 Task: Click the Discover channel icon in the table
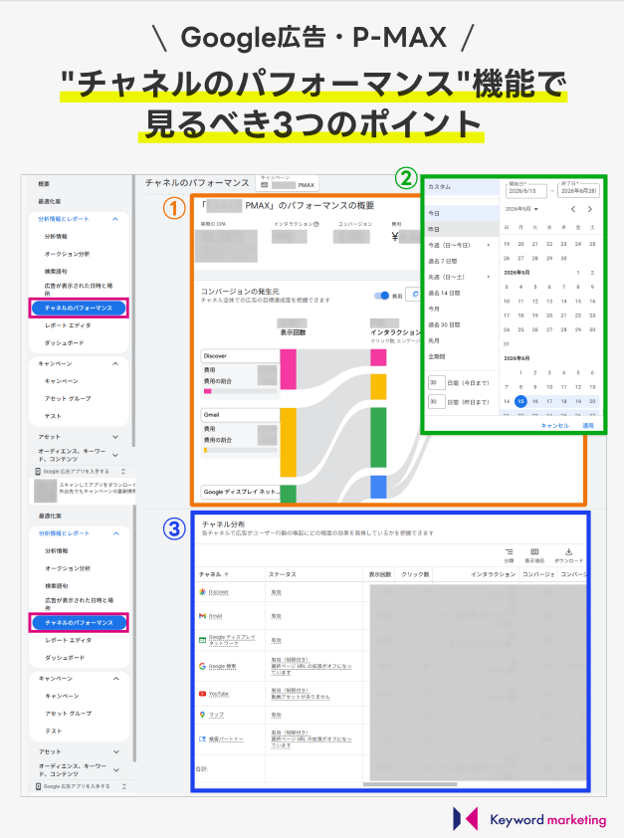pos(202,592)
